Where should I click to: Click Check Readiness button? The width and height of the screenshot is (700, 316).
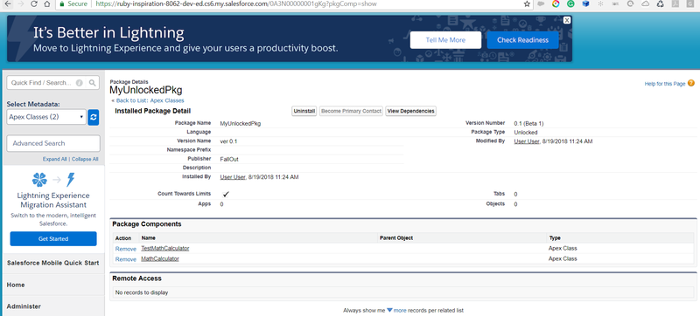click(x=522, y=40)
